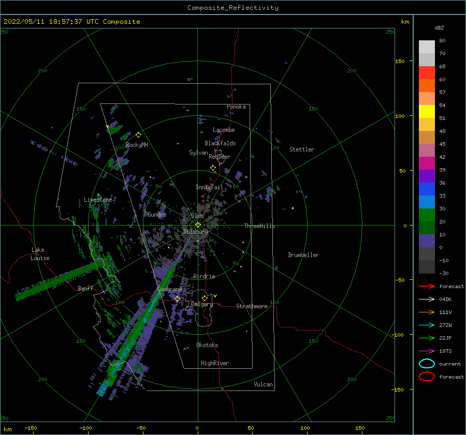Select the orange 111V arrow icon

[x=427, y=312]
